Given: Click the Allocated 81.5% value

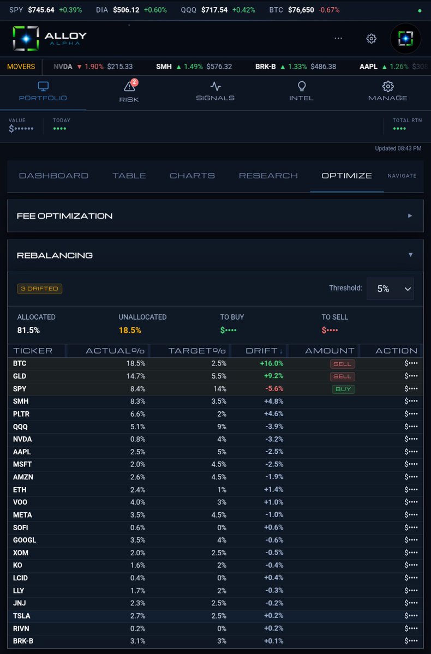Looking at the screenshot, I should pos(28,331).
